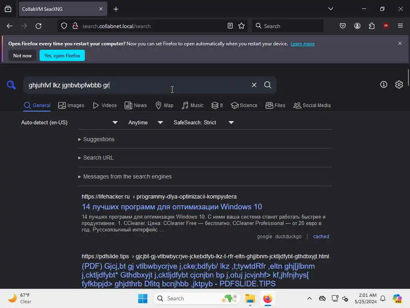The image size is (410, 308).
Task: Open the lifehacker.ru Windows 10 result
Action: (172, 207)
